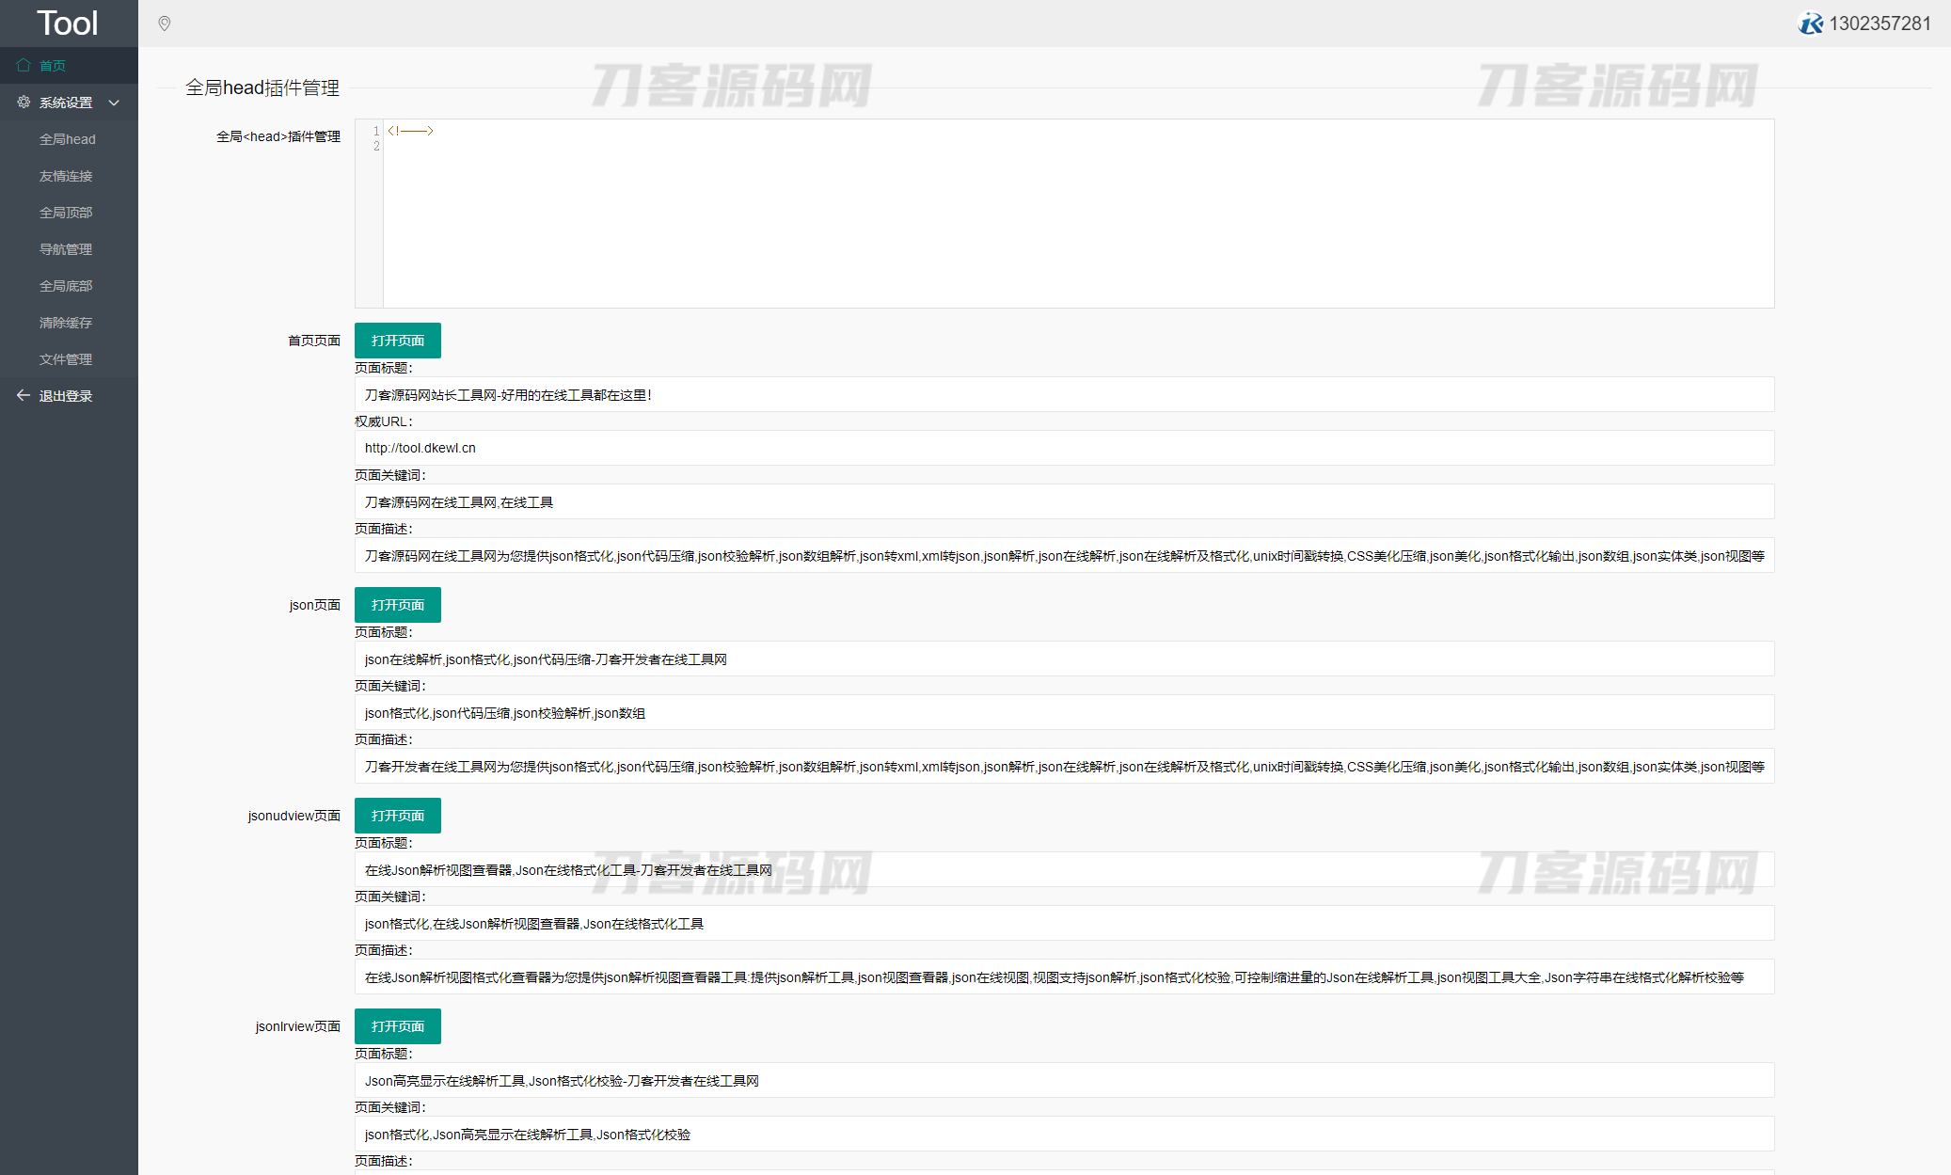Click 打开页面 button for jsonlrview页面
1951x1175 pixels.
pos(397,1026)
